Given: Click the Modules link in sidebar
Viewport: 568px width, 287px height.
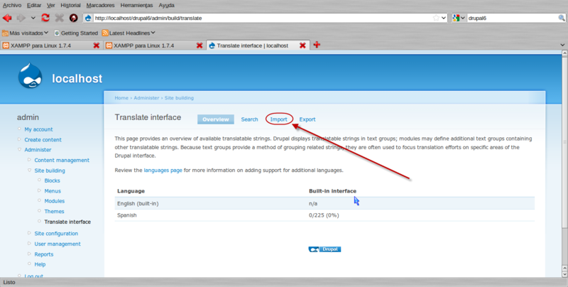Looking at the screenshot, I should coord(54,201).
